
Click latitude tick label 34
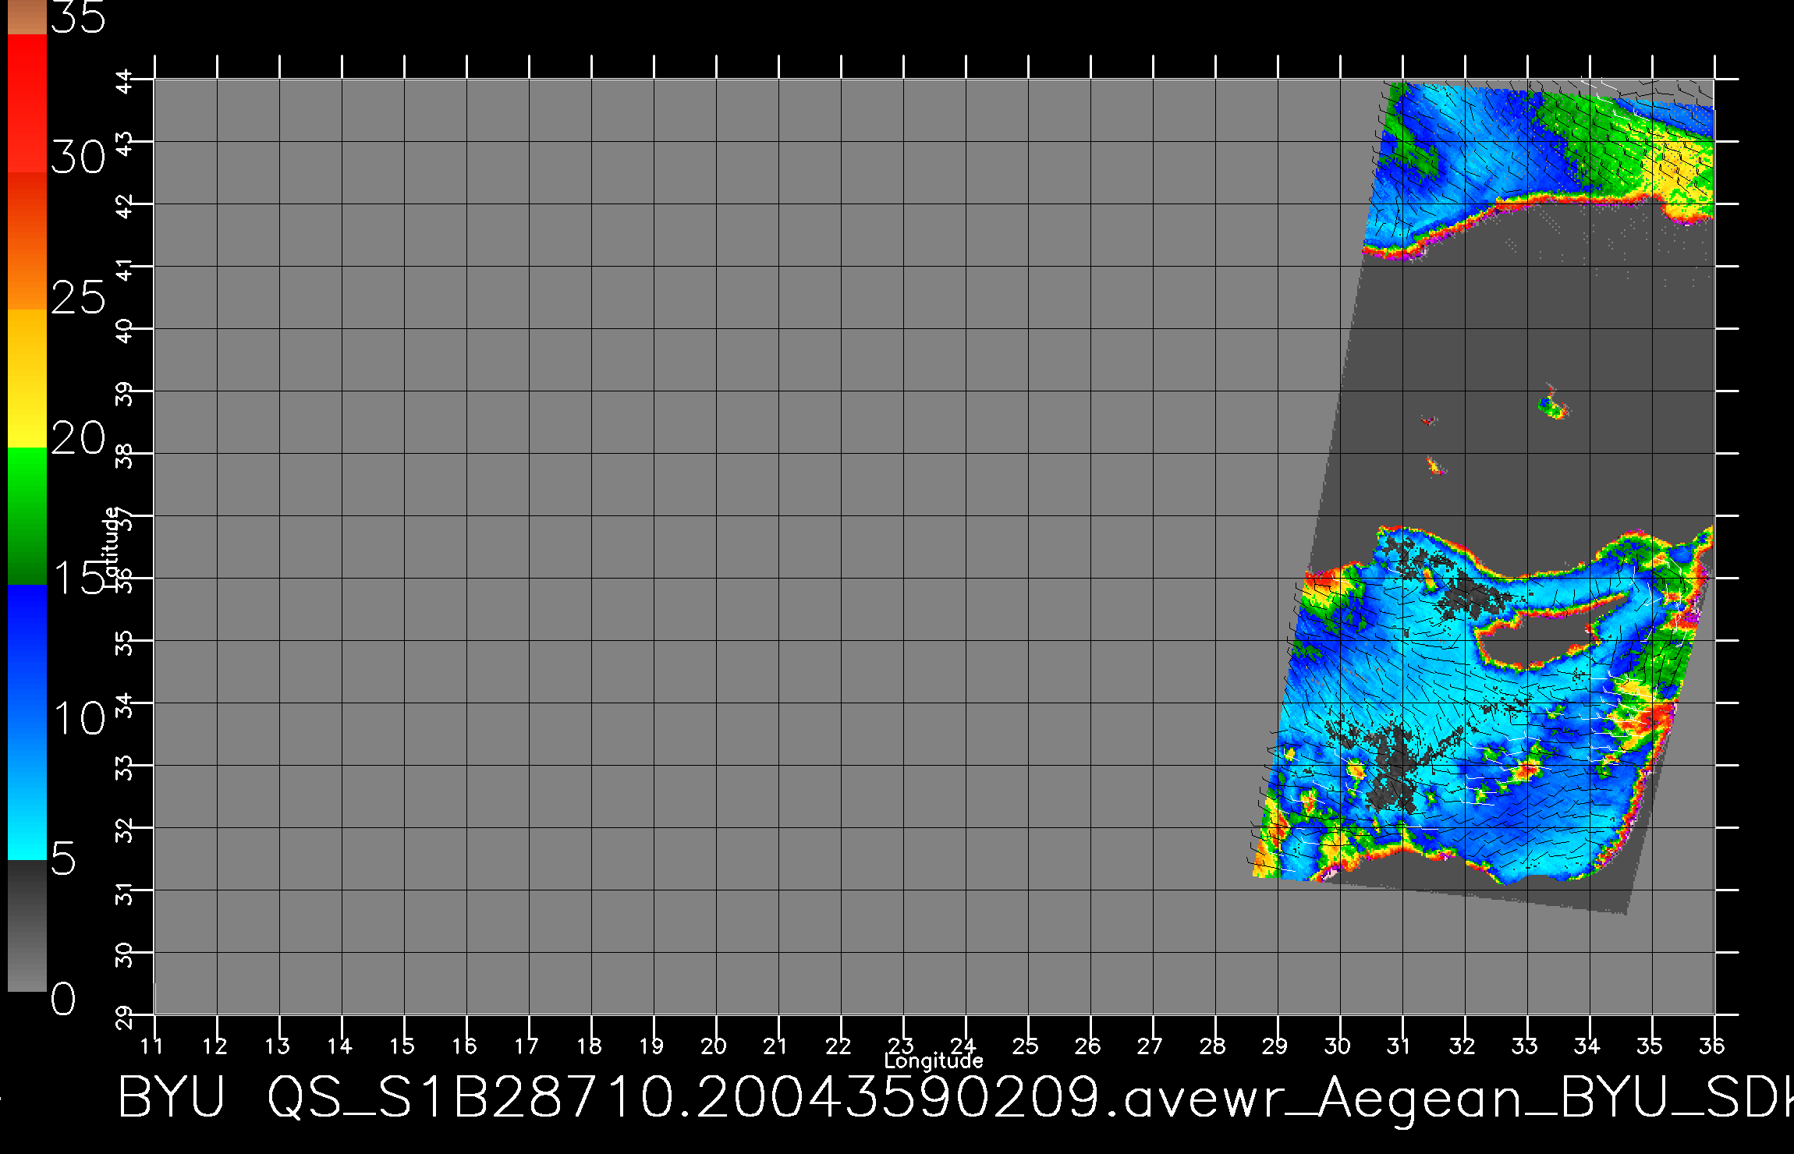(x=125, y=705)
